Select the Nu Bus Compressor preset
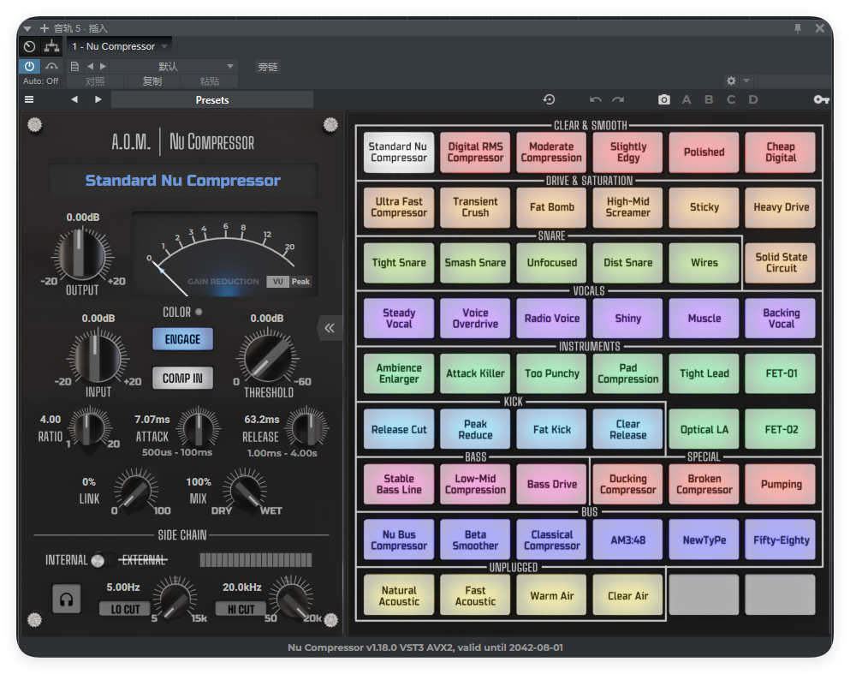Screen dimensions: 850x674 tap(399, 540)
